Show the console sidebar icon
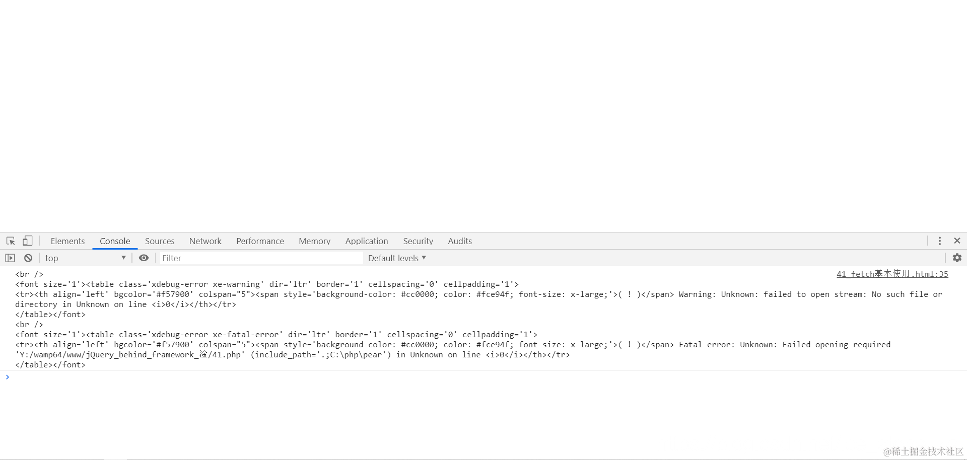 click(x=10, y=258)
